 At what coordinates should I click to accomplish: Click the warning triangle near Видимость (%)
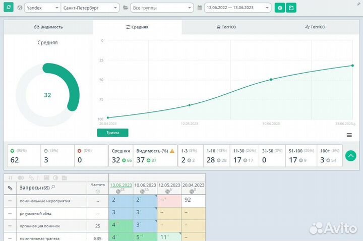tap(172, 151)
